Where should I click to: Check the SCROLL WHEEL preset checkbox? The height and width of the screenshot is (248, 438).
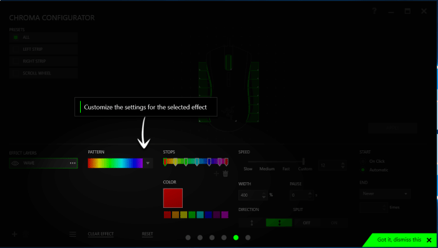pos(16,73)
